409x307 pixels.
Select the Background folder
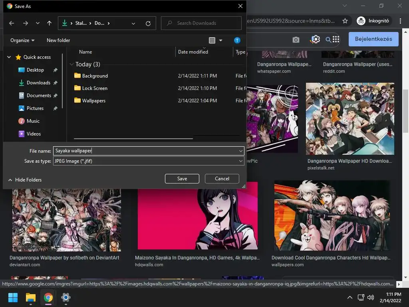point(95,76)
